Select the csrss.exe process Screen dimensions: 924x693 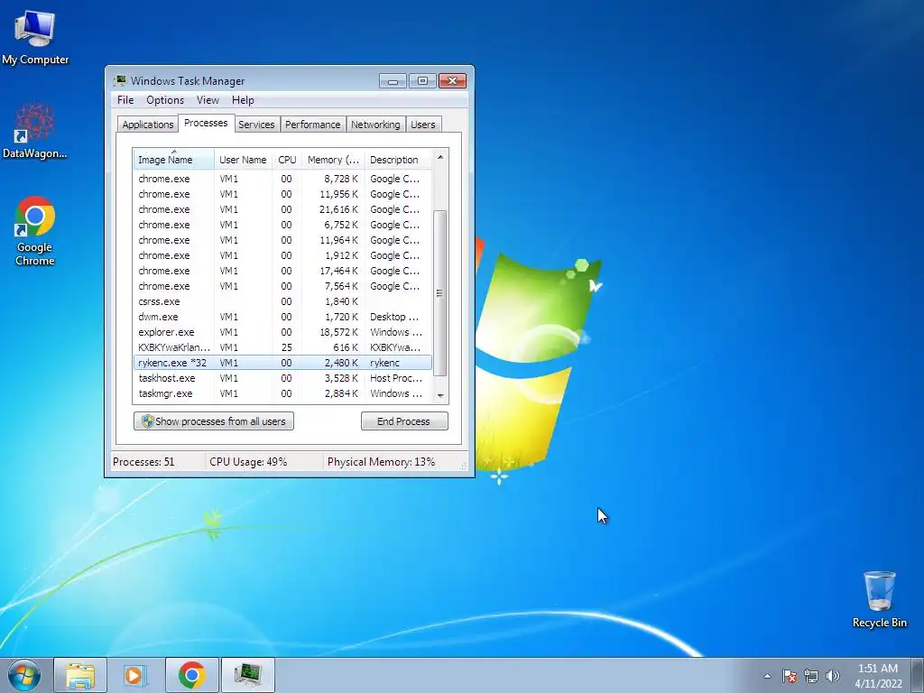(282, 301)
